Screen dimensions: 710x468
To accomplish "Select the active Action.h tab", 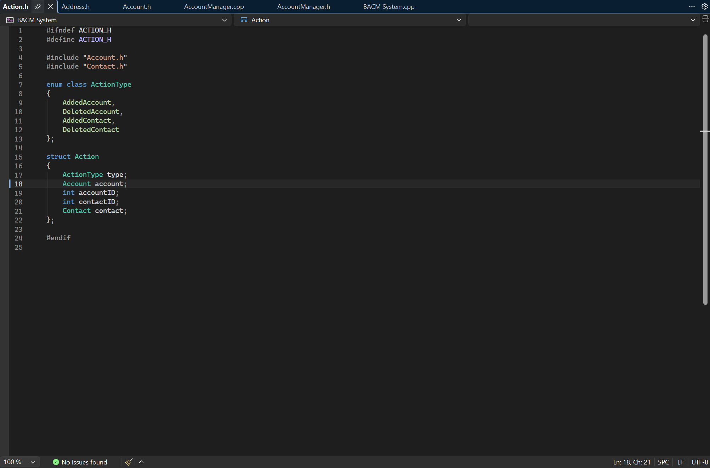I will point(16,6).
